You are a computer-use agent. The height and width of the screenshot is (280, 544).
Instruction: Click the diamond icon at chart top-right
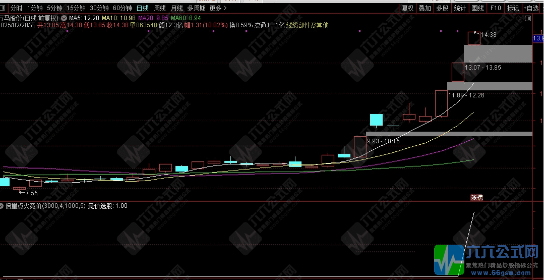(x=519, y=18)
